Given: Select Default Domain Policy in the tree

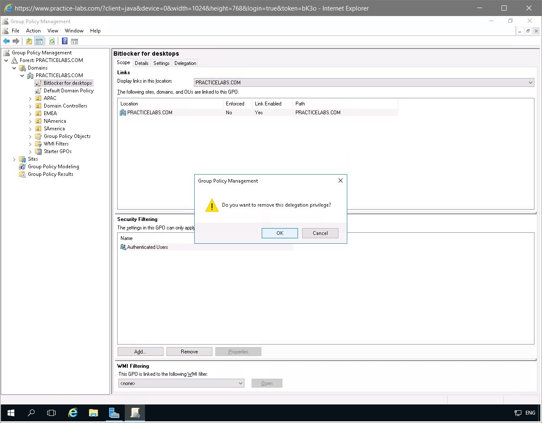Looking at the screenshot, I should tap(69, 91).
